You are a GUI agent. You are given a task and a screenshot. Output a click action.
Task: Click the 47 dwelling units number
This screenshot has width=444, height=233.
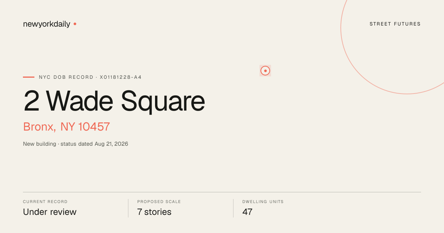click(x=248, y=212)
